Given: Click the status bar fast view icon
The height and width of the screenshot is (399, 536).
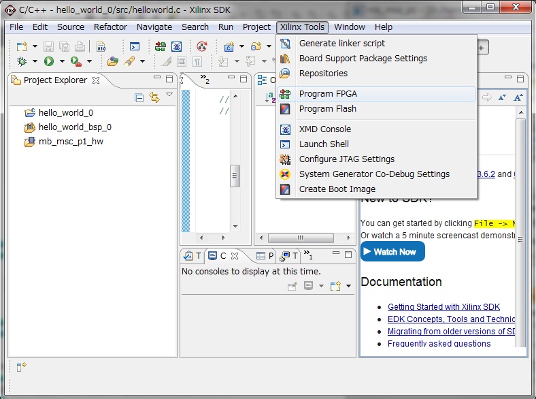Looking at the screenshot, I should [22, 367].
